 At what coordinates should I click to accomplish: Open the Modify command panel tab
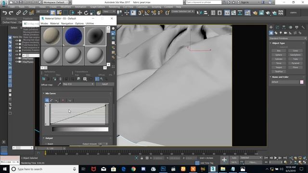click(x=277, y=27)
